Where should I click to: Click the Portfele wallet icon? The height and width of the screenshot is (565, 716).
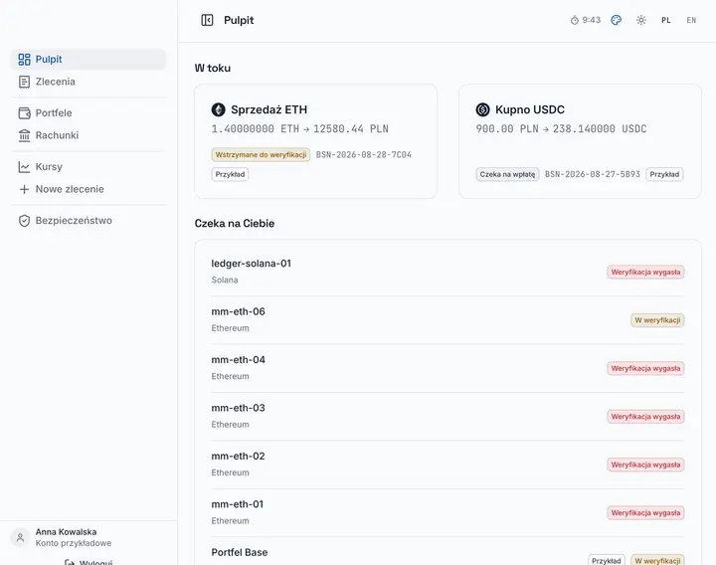click(x=24, y=112)
